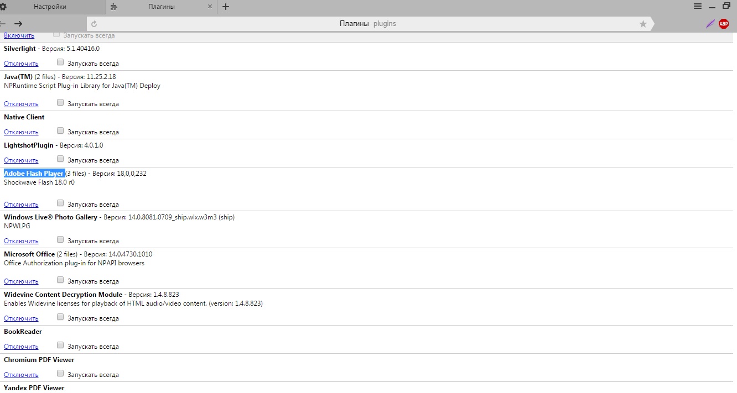Viewport: 737px width, 393px height.
Task: Click the 'Yandex PDF Viewer' name
Action: tap(34, 388)
